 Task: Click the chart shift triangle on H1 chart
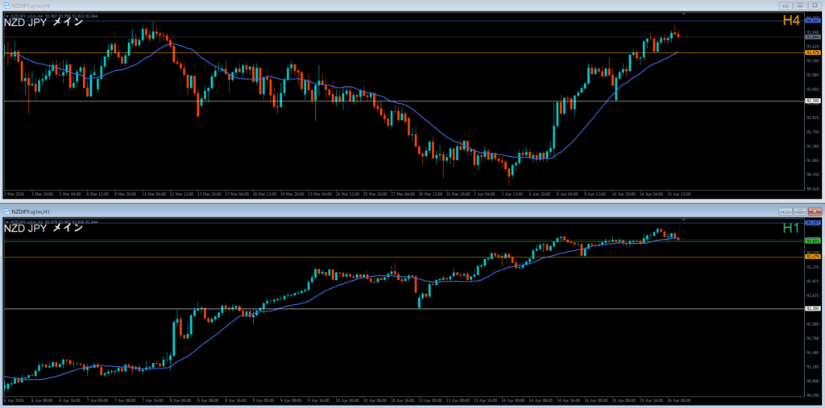click(684, 218)
